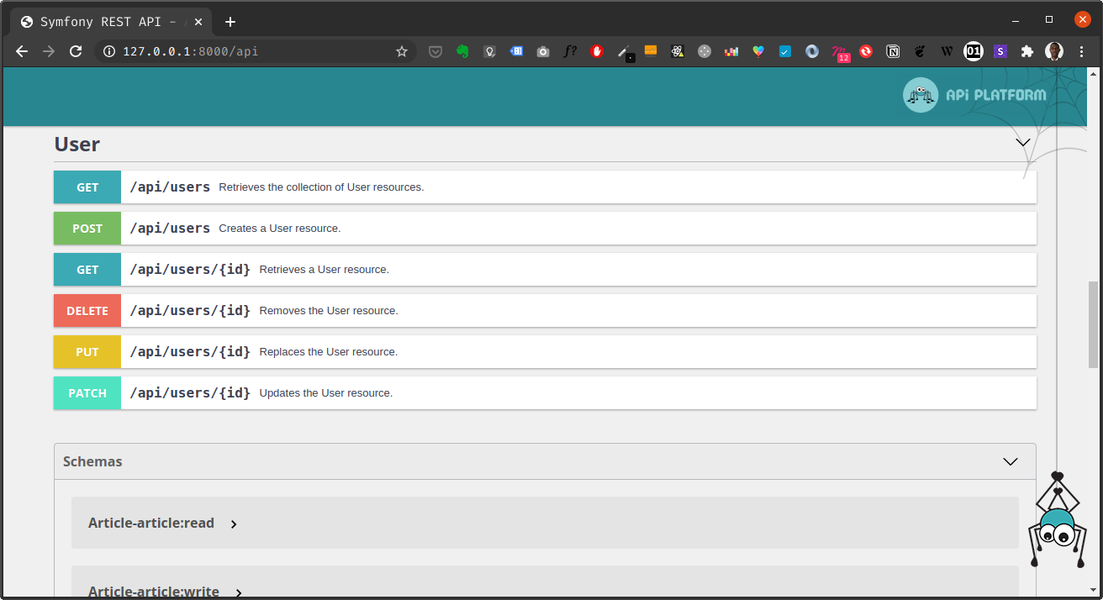Image resolution: width=1103 pixels, height=600 pixels.
Task: Collapse the Schemas section
Action: coord(1011,461)
